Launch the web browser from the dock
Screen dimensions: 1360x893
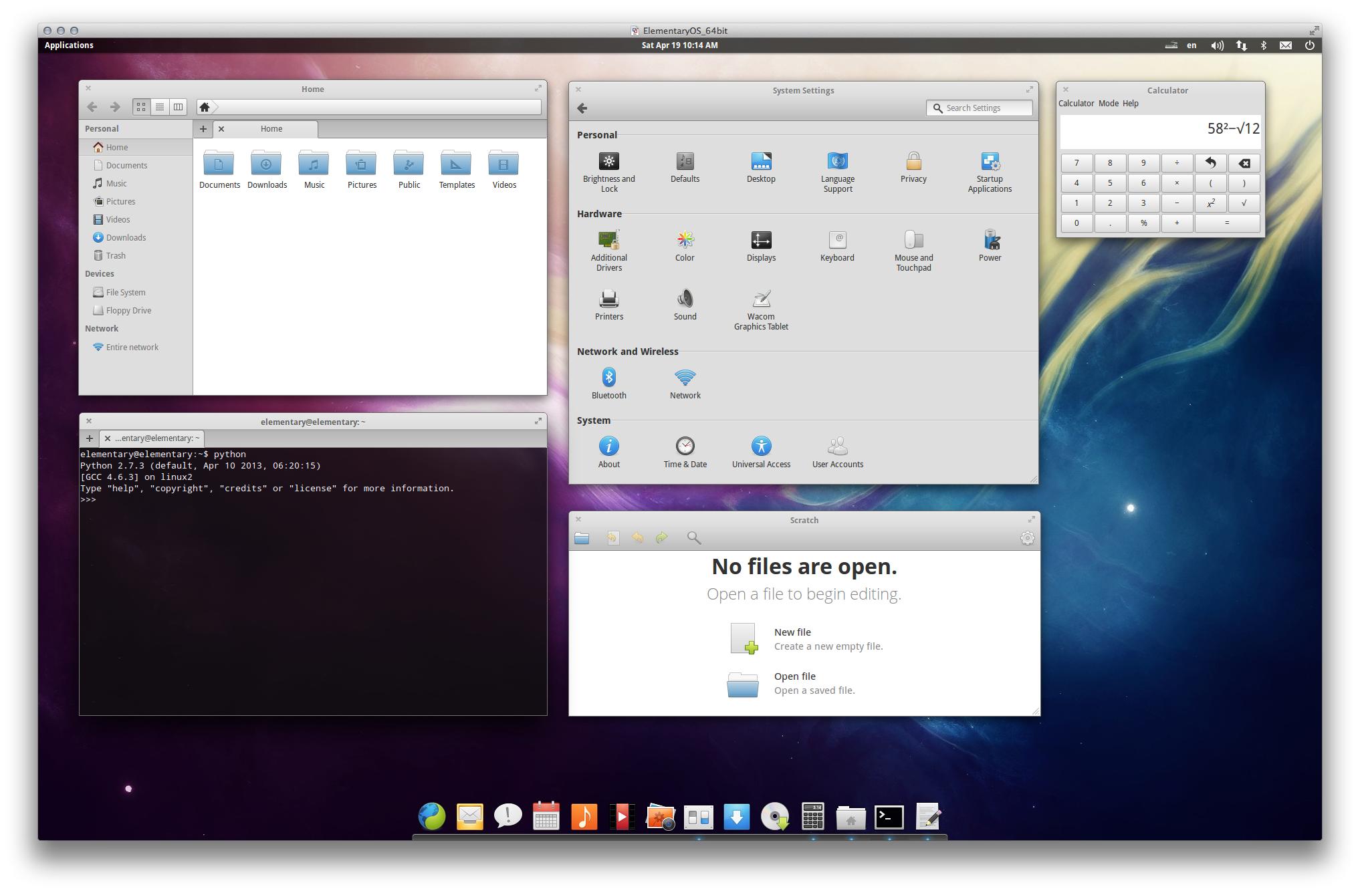(x=432, y=816)
